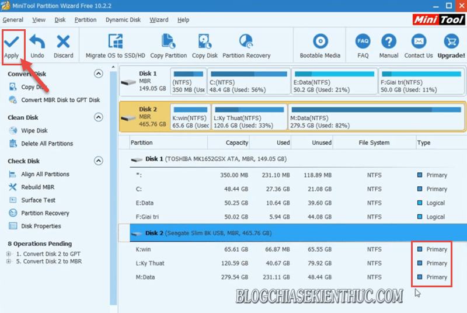
Task: Launch the Copy Partition wizard
Action: tap(169, 46)
